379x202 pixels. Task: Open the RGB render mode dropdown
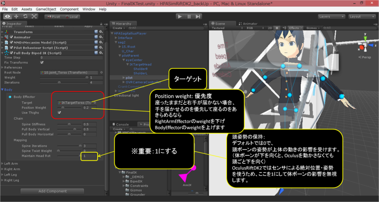point(255,28)
